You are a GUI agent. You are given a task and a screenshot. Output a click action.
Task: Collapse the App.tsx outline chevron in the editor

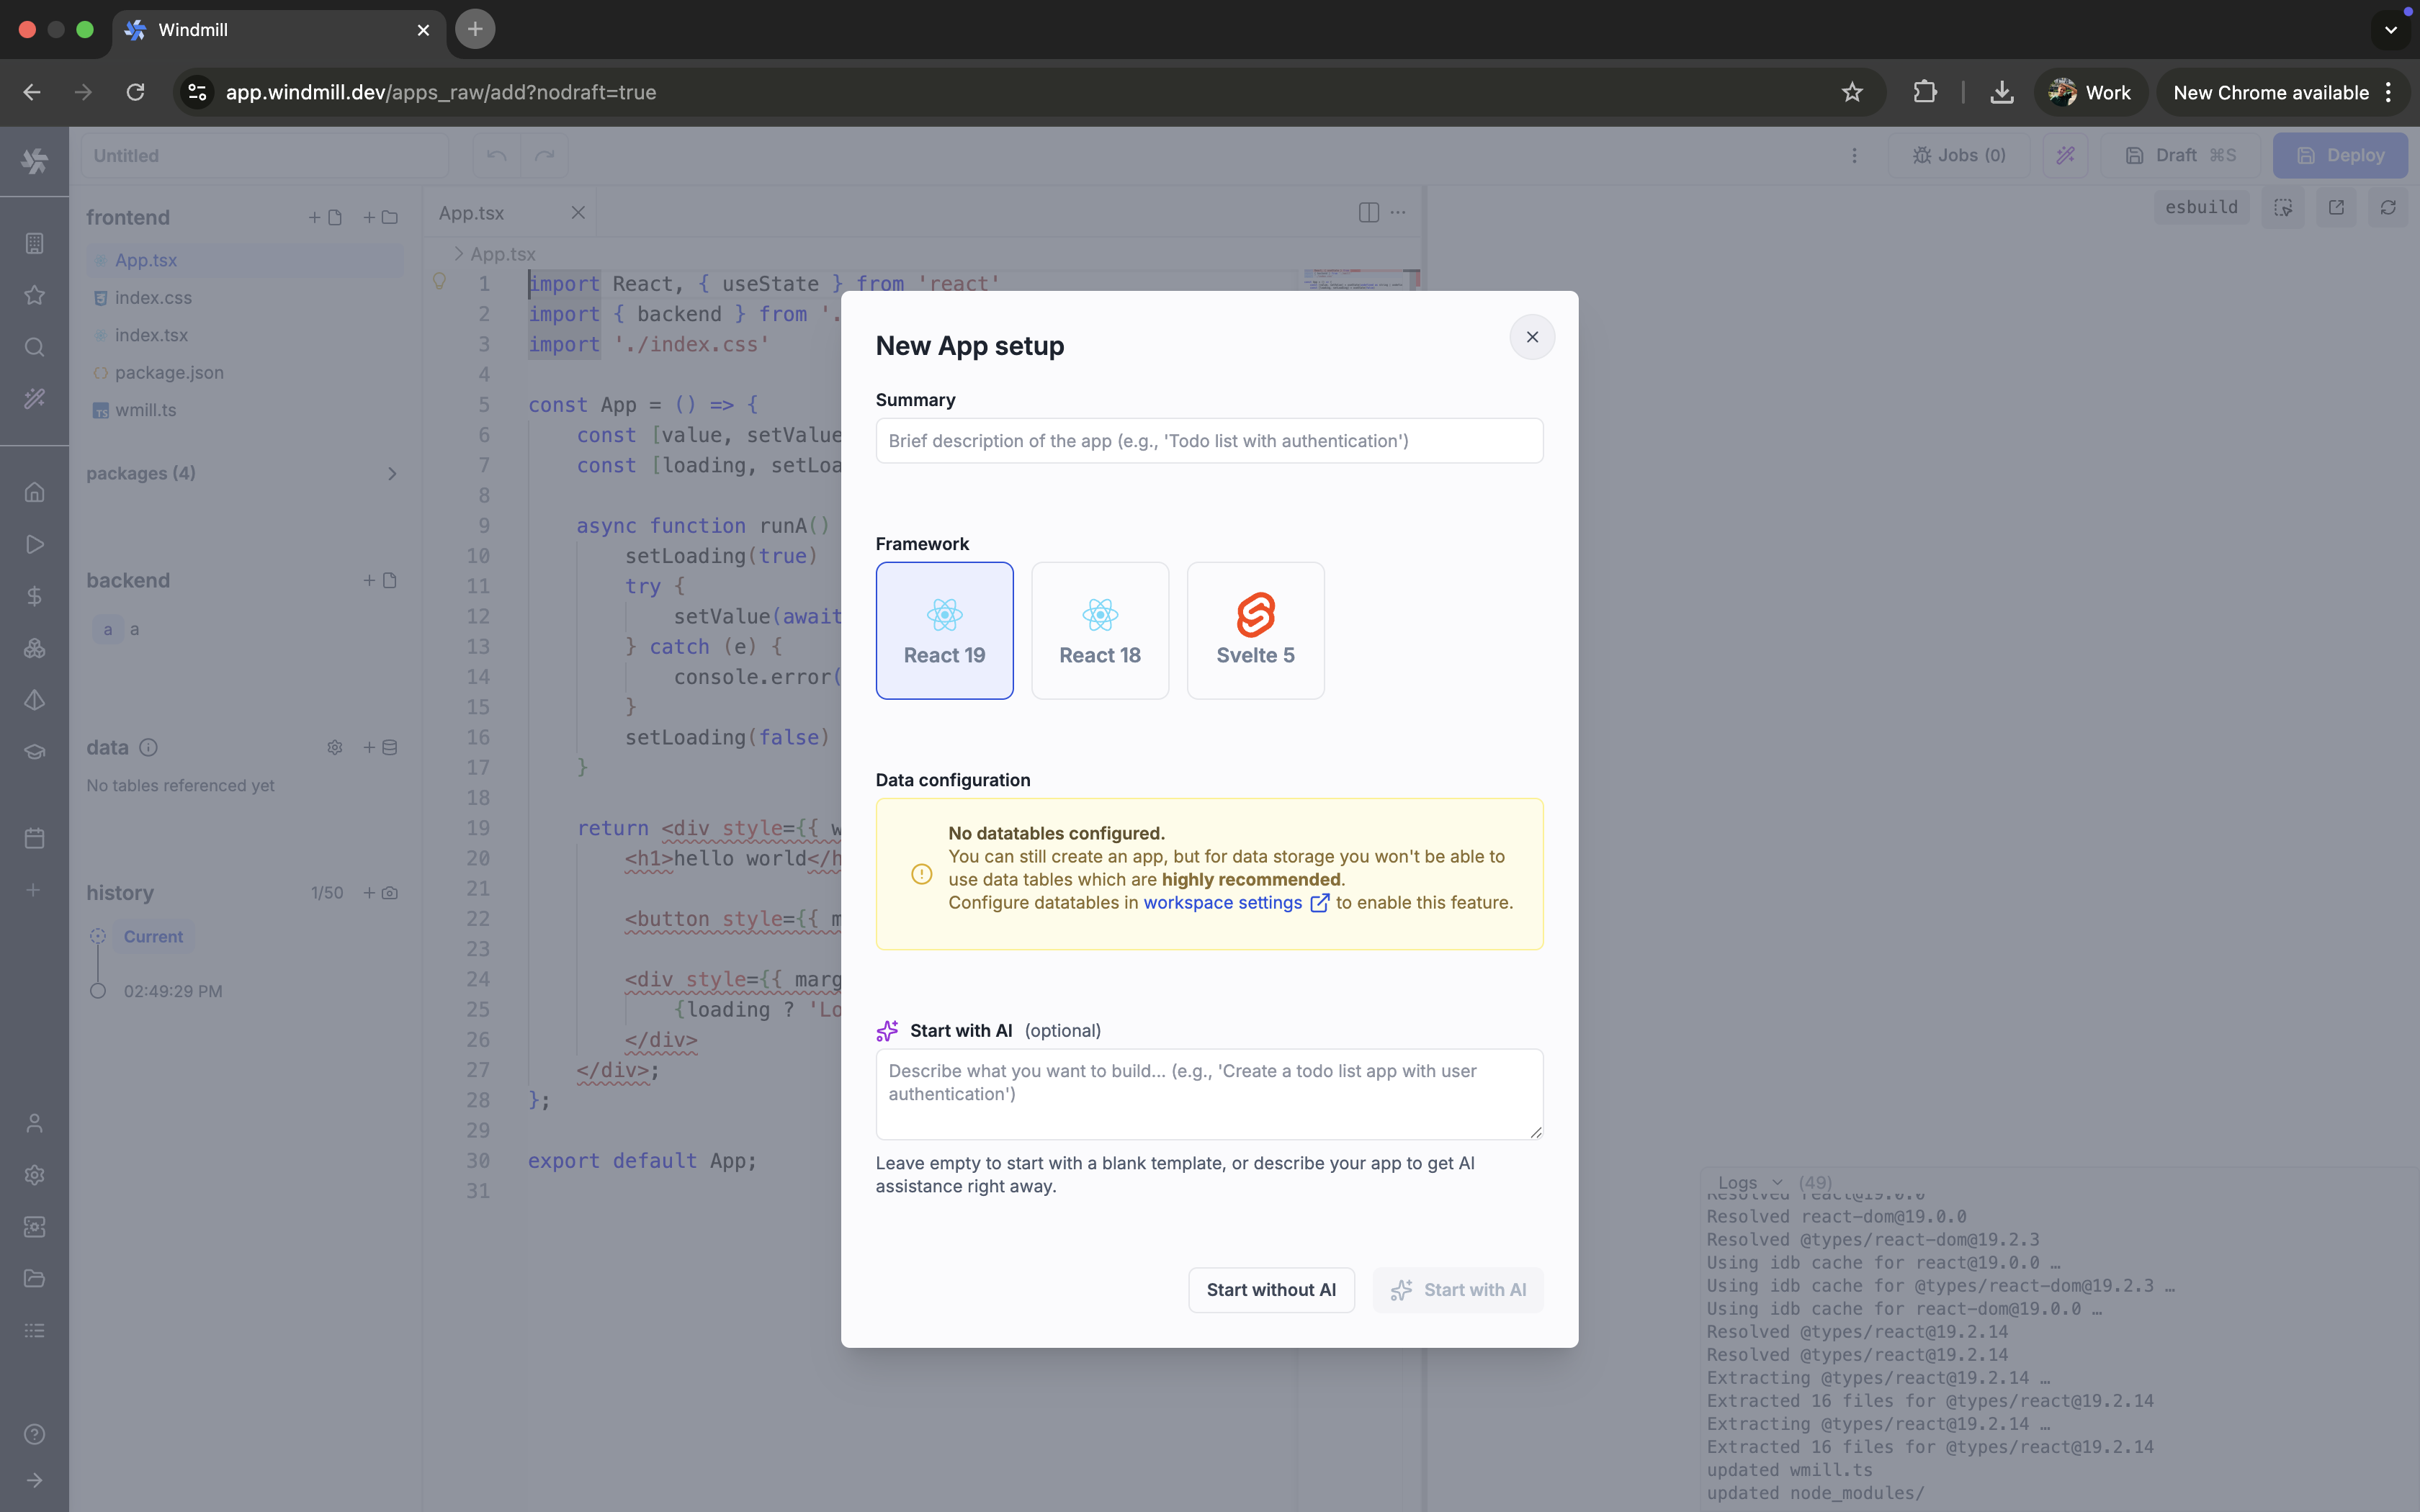pos(458,253)
